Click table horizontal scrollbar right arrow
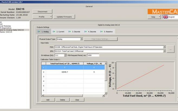Image resolution: width=178 pixels, height=111 pixels. coord(103,96)
